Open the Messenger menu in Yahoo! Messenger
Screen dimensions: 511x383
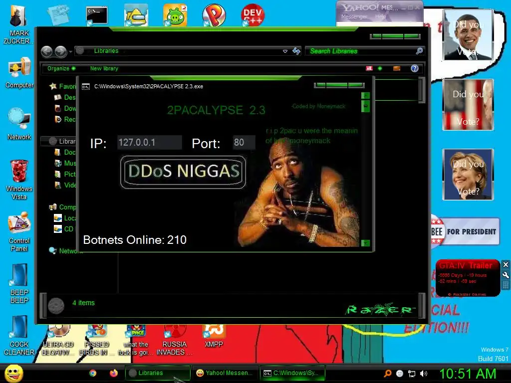point(354,16)
